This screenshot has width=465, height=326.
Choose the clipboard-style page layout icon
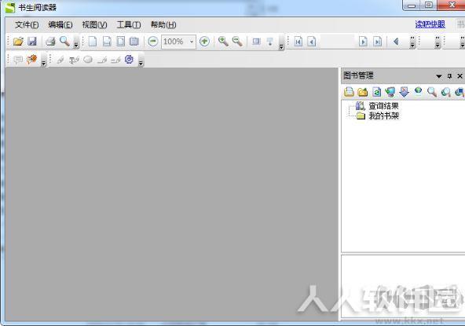point(134,41)
